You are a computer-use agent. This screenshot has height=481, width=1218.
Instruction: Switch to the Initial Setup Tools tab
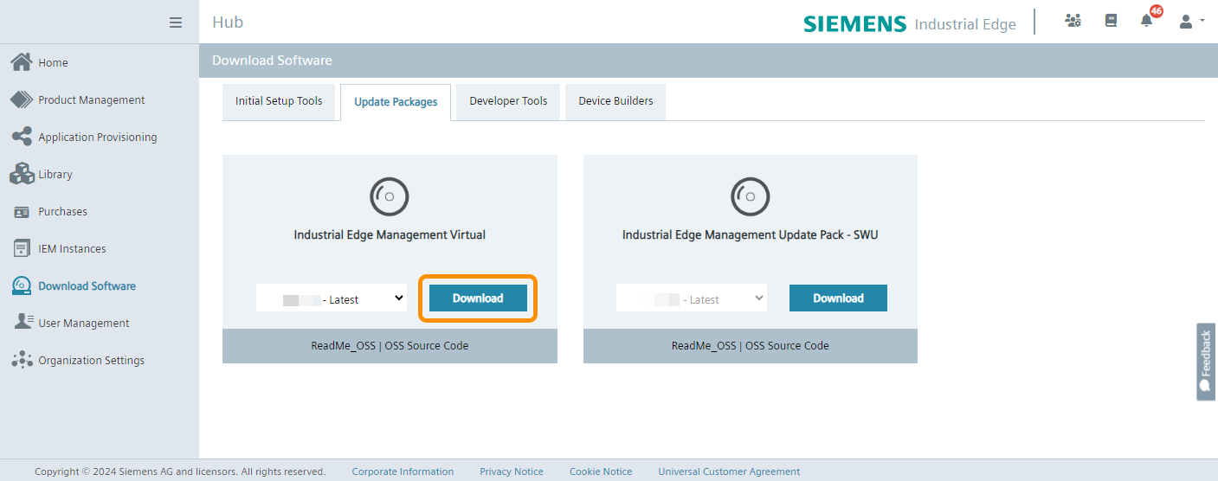279,101
